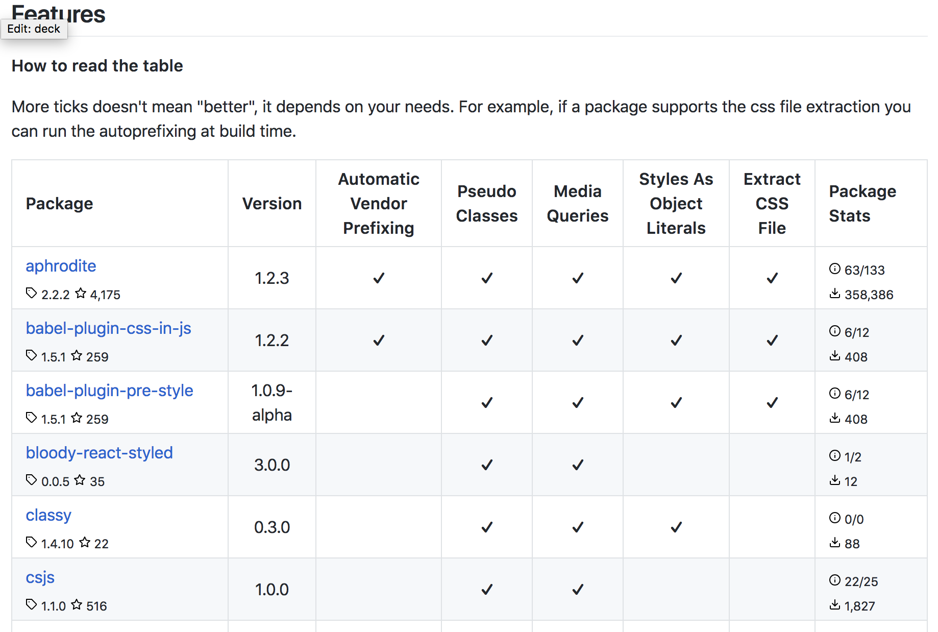Click aphrodite's Automatic Vendor Prefixing checkmark
This screenshot has height=632, width=938.
[x=379, y=278]
